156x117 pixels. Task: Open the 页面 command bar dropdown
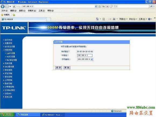coord(123,19)
